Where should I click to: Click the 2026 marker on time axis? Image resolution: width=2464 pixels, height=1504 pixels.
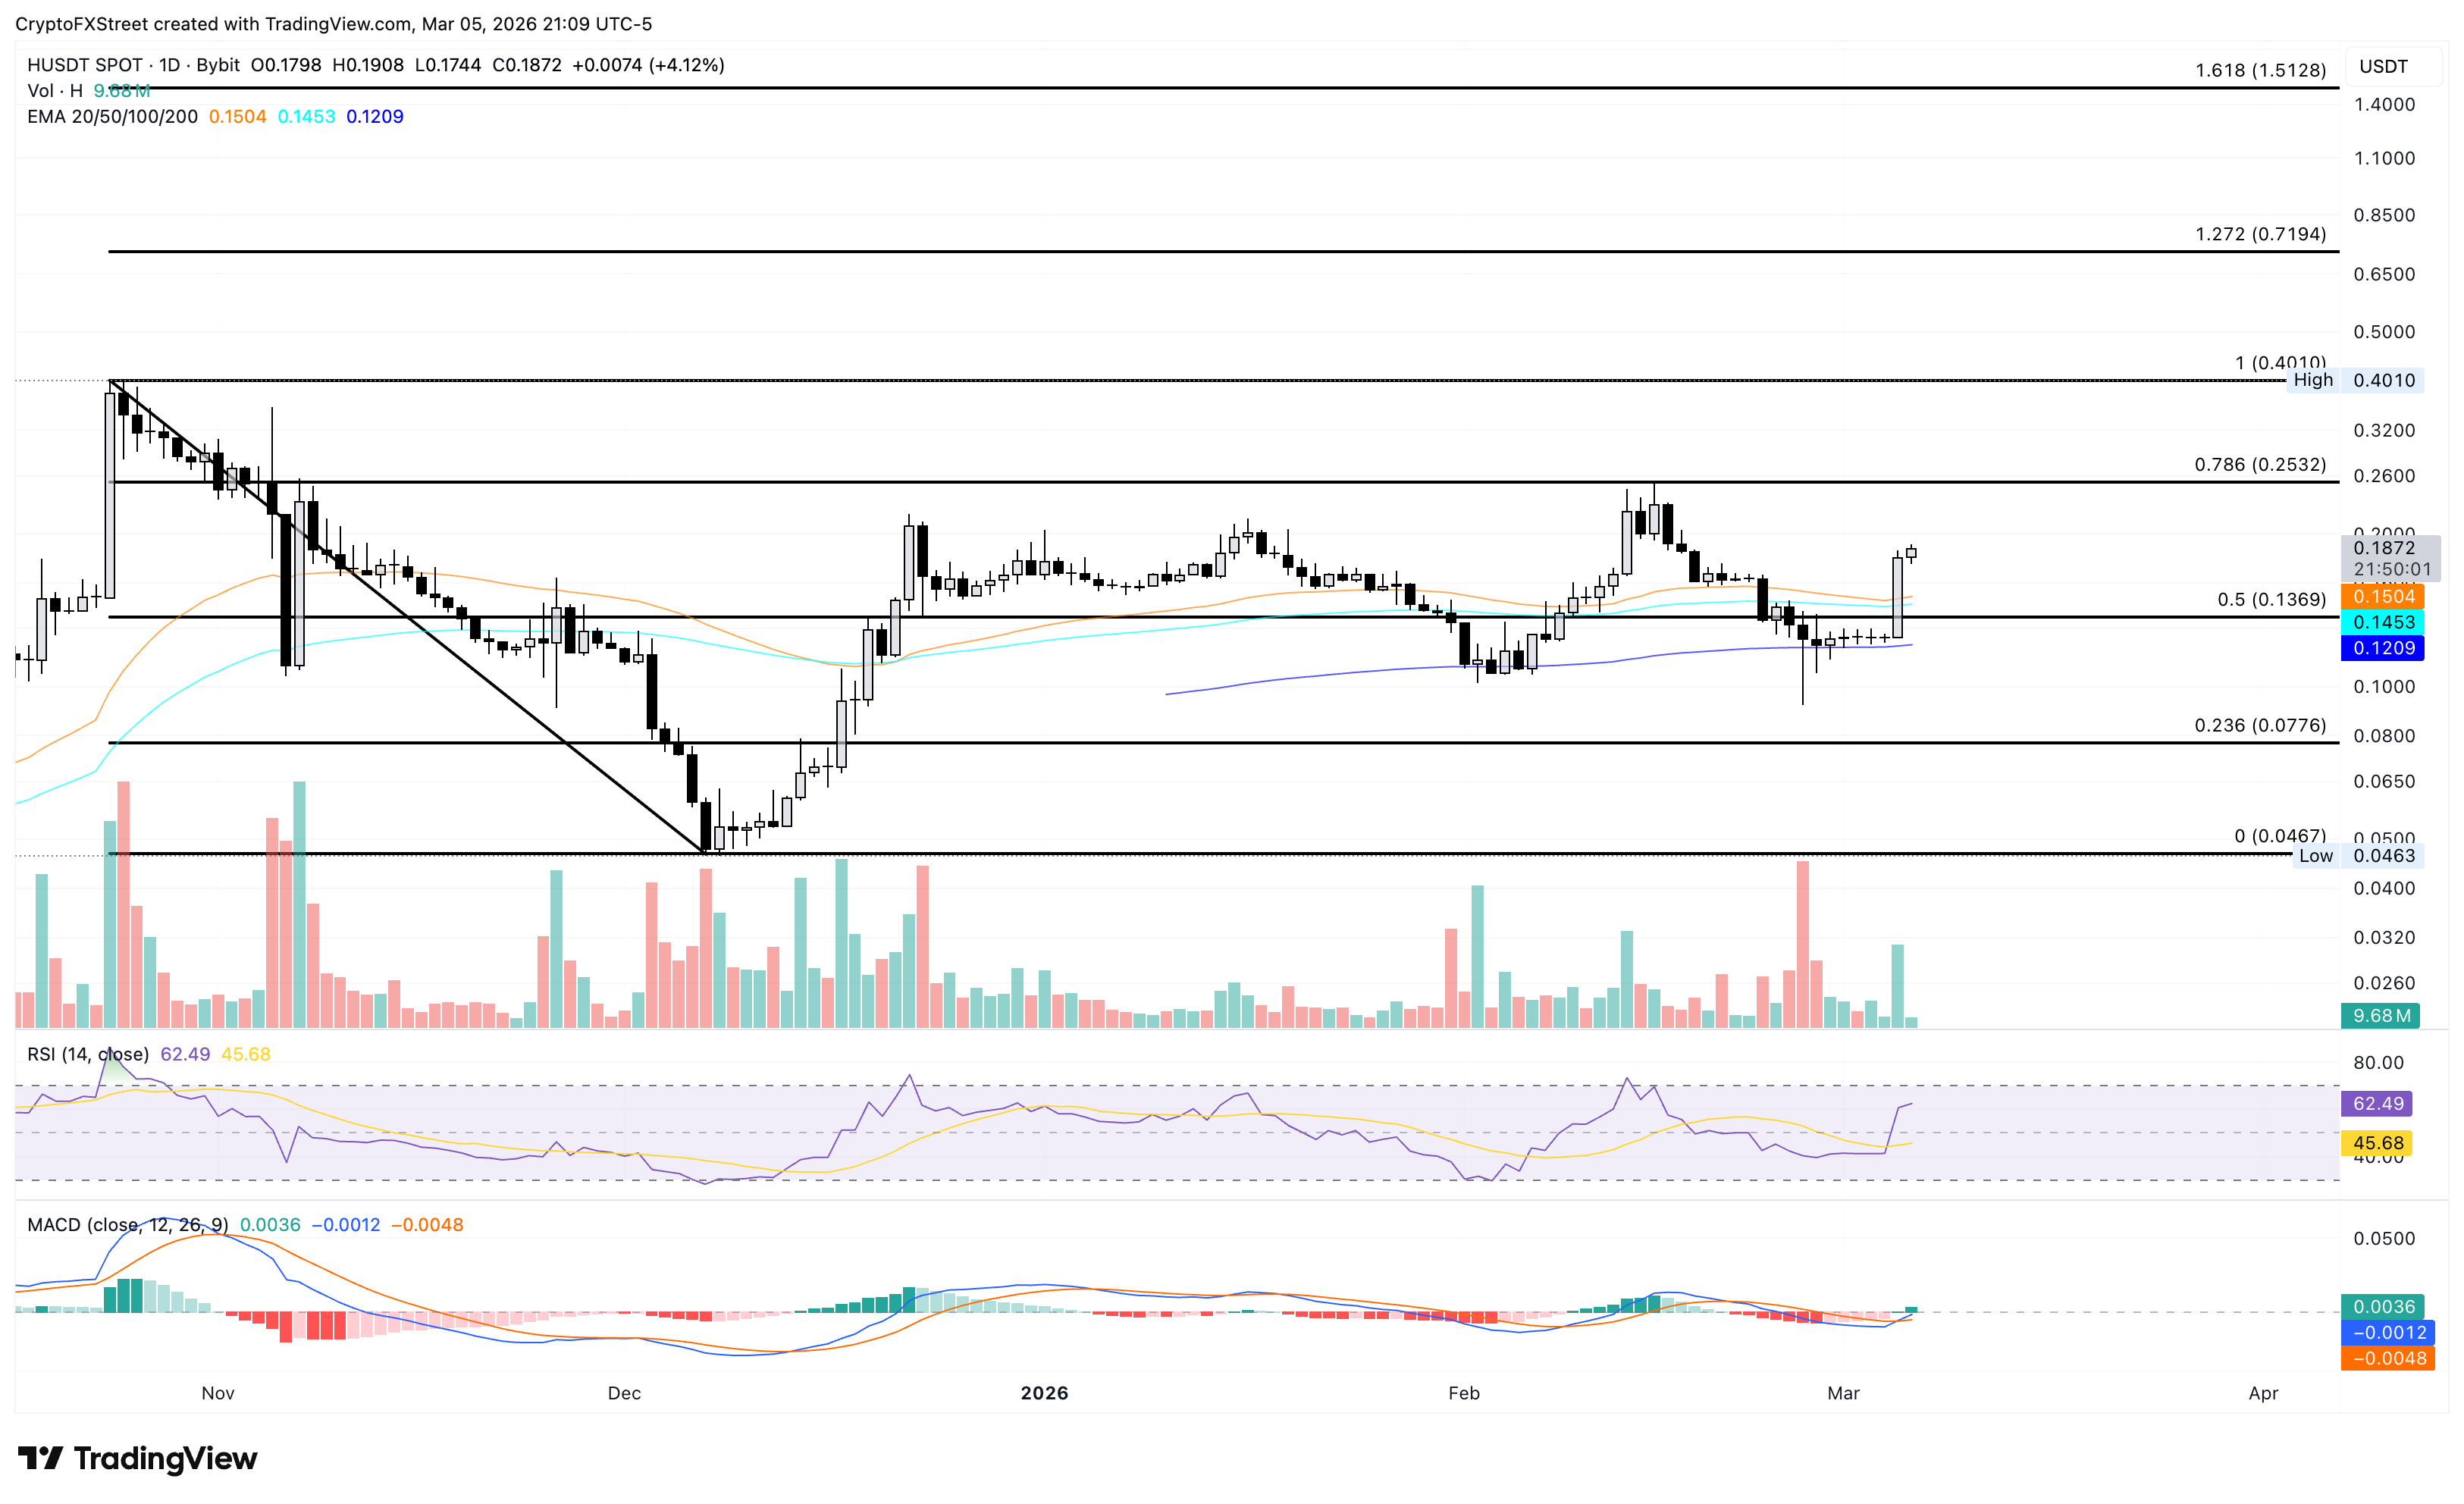pos(1044,1393)
